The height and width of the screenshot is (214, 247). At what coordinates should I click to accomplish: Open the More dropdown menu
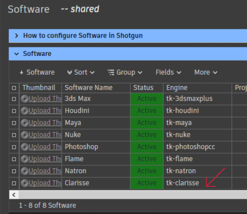coord(206,72)
